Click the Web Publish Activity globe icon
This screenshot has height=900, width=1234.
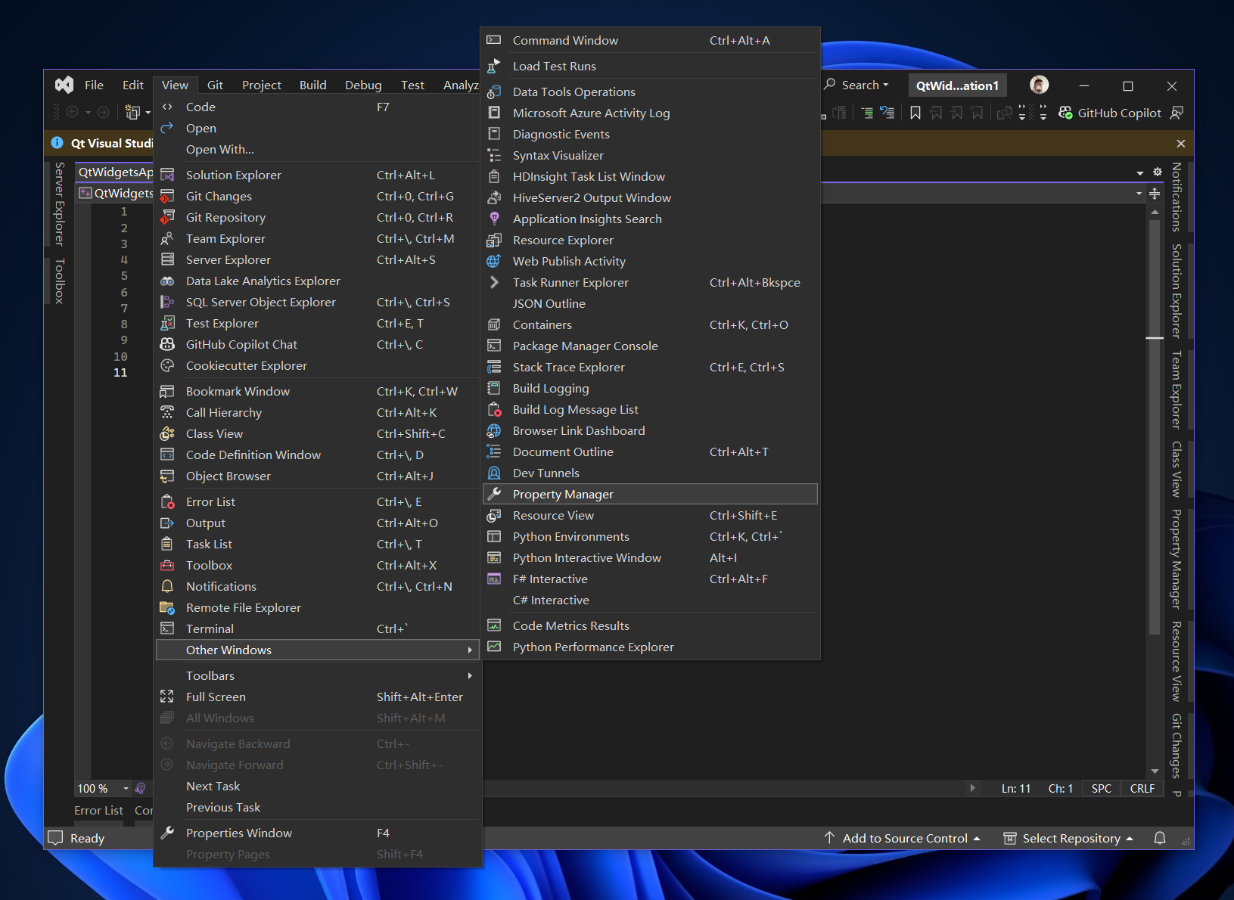point(494,261)
